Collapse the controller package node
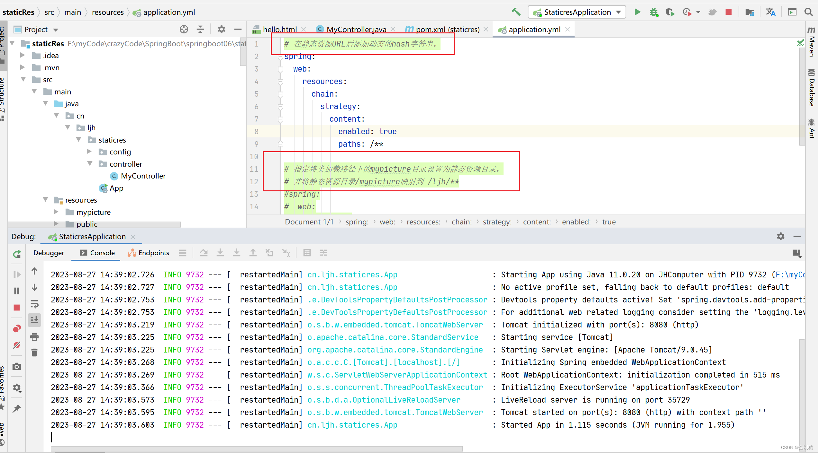The image size is (818, 453). tap(90, 164)
